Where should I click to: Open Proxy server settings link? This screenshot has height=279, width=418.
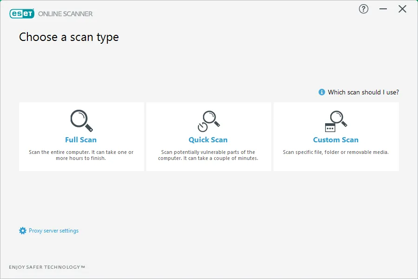(x=53, y=231)
